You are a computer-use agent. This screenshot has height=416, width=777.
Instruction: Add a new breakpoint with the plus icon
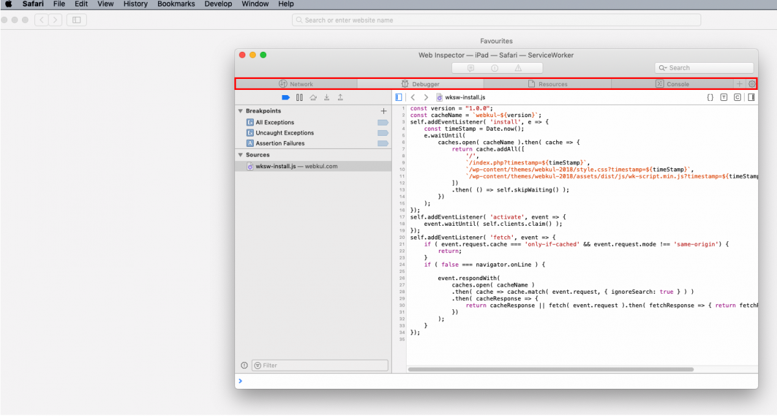[383, 111]
